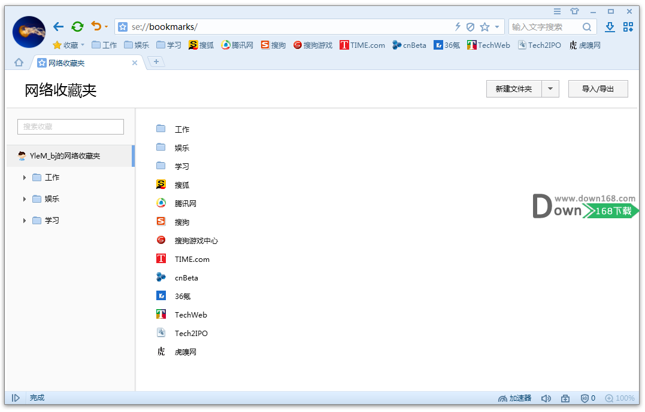Click the 加速器 accelerator in status bar
645x412 pixels.
point(514,398)
